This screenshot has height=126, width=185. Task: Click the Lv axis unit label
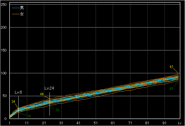coord(180,123)
